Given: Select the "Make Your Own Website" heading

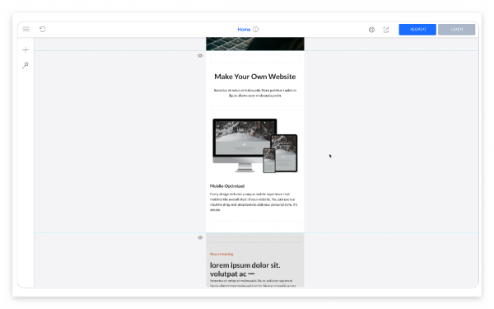Looking at the screenshot, I should 255,77.
